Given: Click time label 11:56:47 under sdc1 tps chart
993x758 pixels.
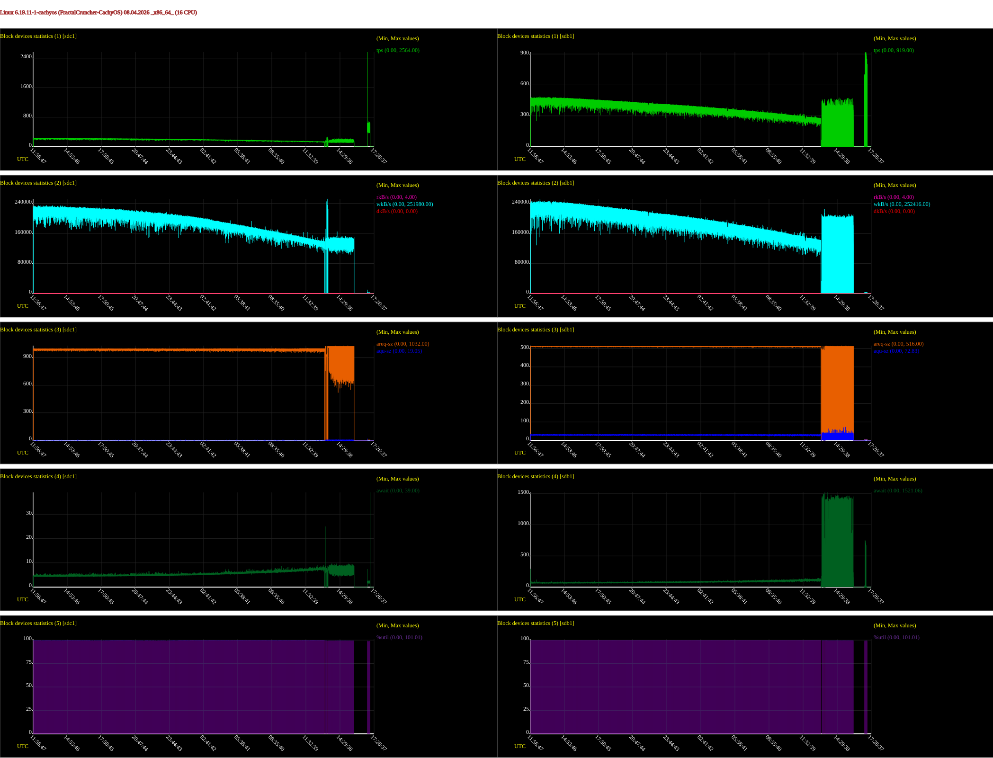Looking at the screenshot, I should click(x=38, y=156).
